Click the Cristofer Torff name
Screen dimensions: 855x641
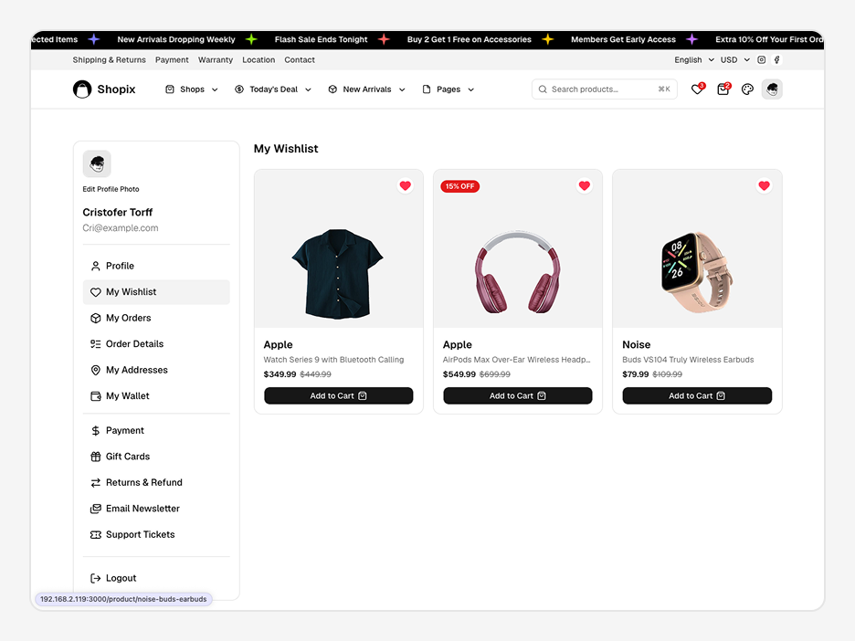click(117, 212)
